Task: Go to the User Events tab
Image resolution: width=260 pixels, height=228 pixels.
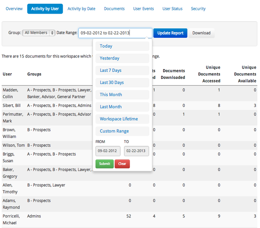Action: 144,9
